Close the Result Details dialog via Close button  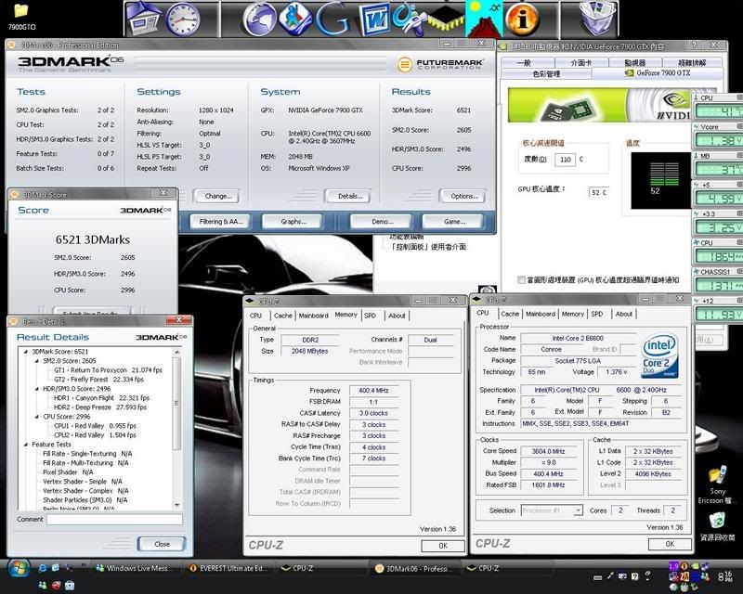162,544
